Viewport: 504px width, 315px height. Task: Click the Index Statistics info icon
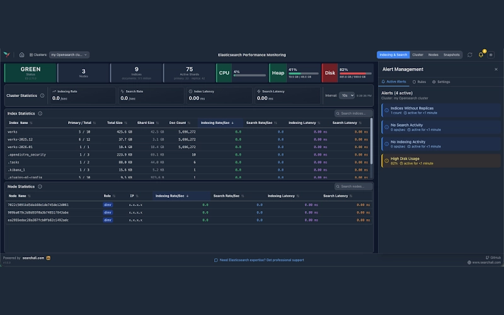(40, 113)
